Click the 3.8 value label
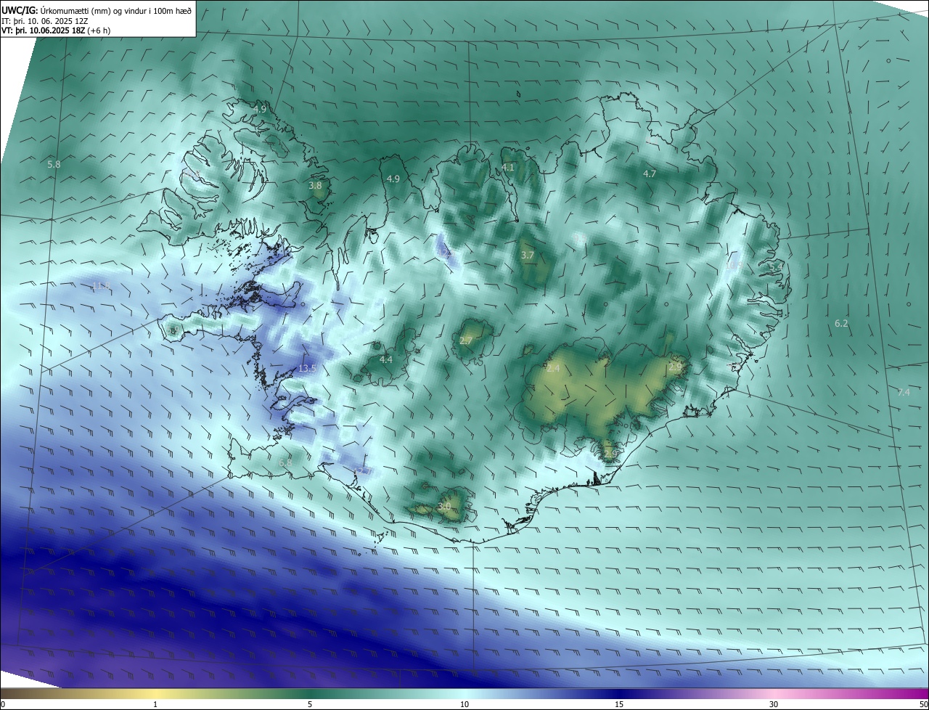The image size is (929, 710). (x=315, y=186)
